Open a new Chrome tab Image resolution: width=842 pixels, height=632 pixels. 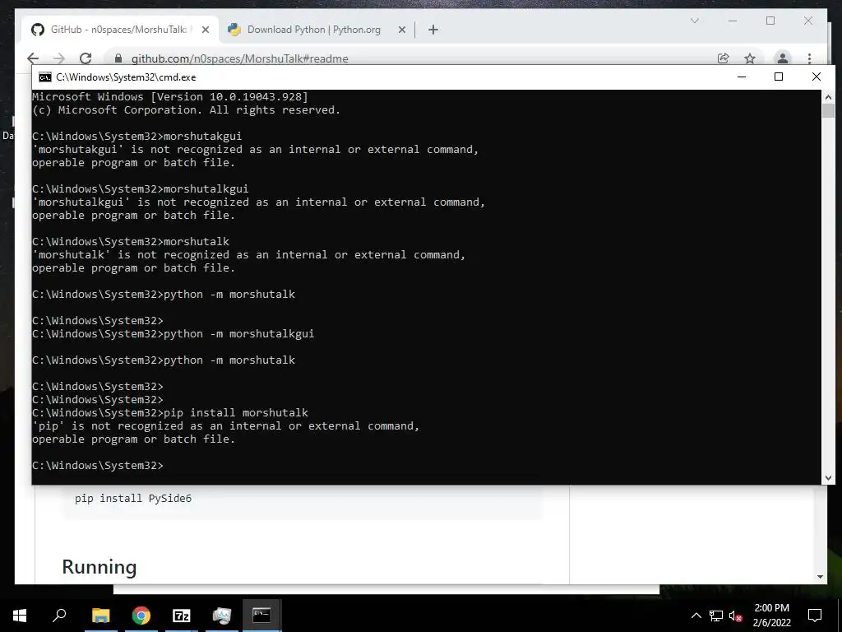click(x=433, y=30)
